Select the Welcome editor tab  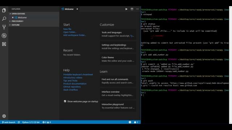(69, 9)
